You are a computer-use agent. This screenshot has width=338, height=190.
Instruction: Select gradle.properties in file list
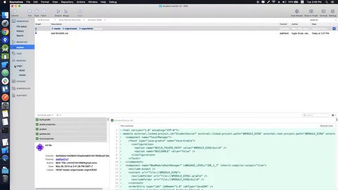(x=71, y=125)
